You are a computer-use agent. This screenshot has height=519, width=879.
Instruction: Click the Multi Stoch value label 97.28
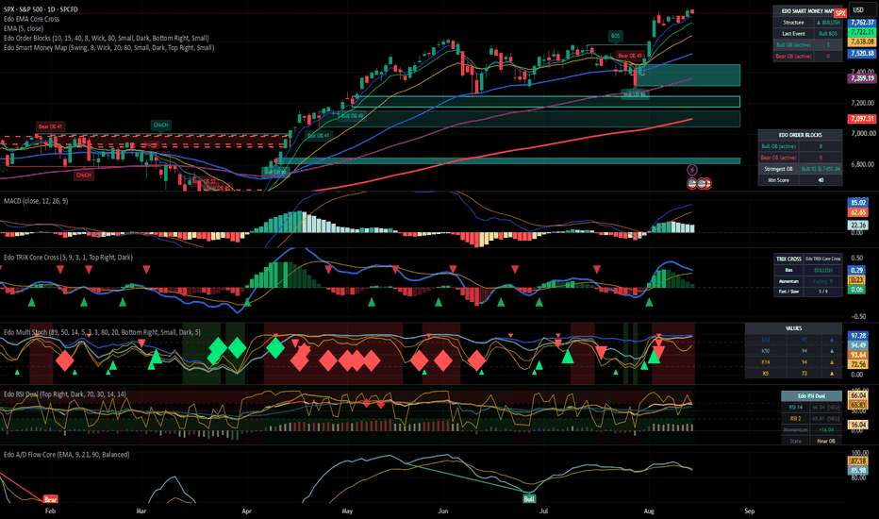(x=857, y=336)
